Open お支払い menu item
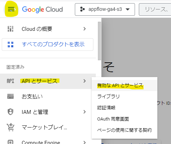 48,96
